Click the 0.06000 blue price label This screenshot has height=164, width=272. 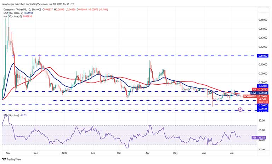click(x=263, y=105)
